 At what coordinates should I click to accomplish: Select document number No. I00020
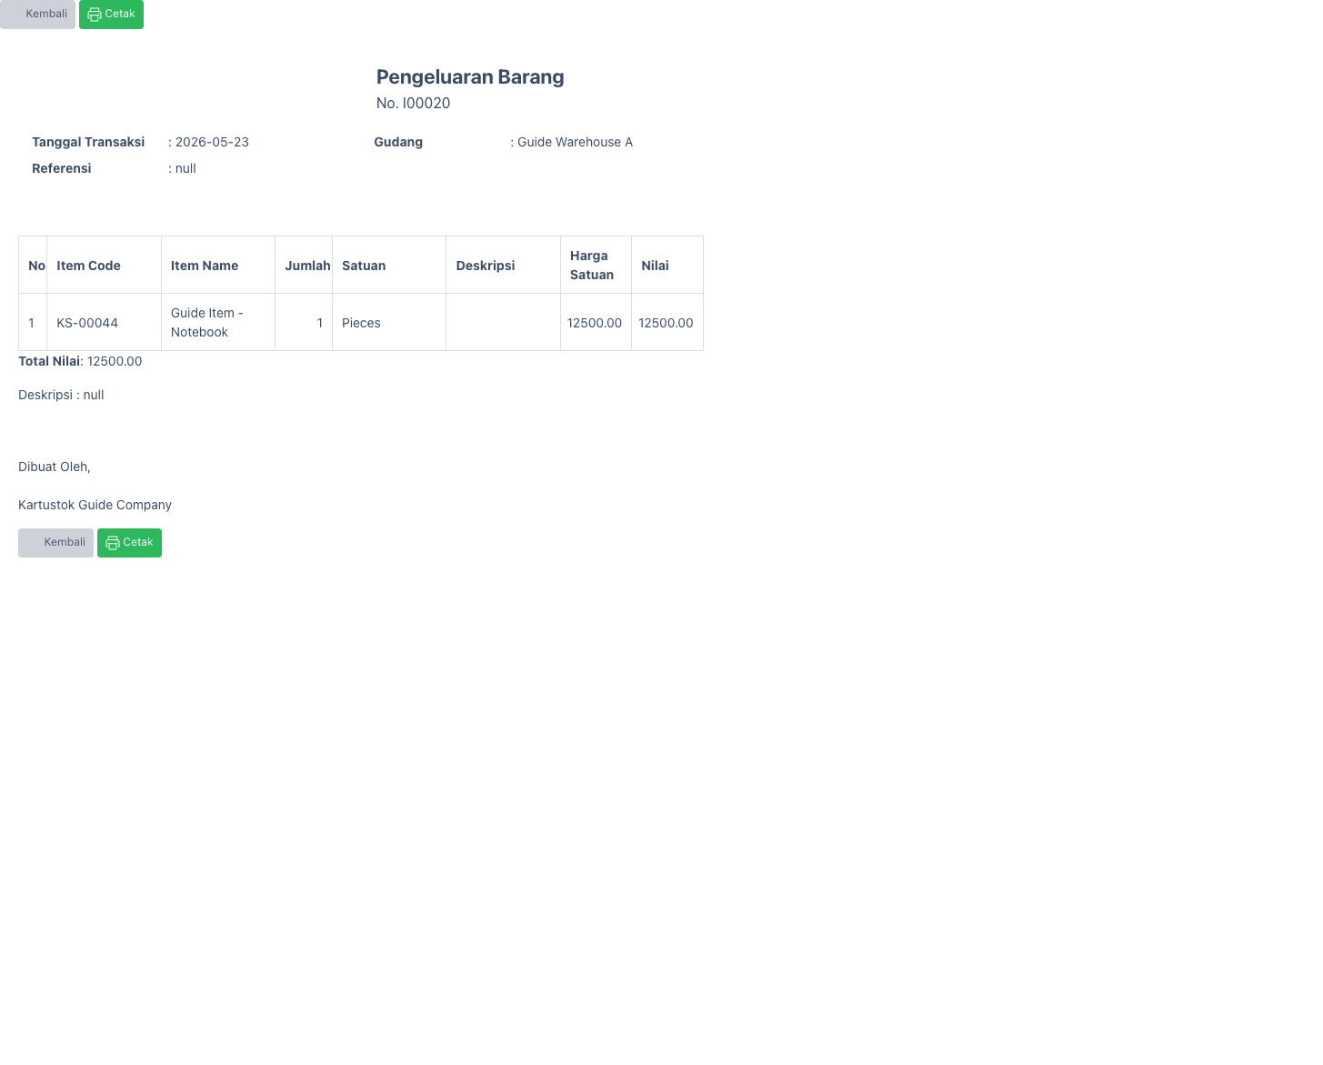414,104
